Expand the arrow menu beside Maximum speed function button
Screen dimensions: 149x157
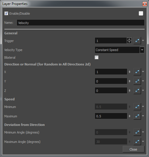coord(143,116)
